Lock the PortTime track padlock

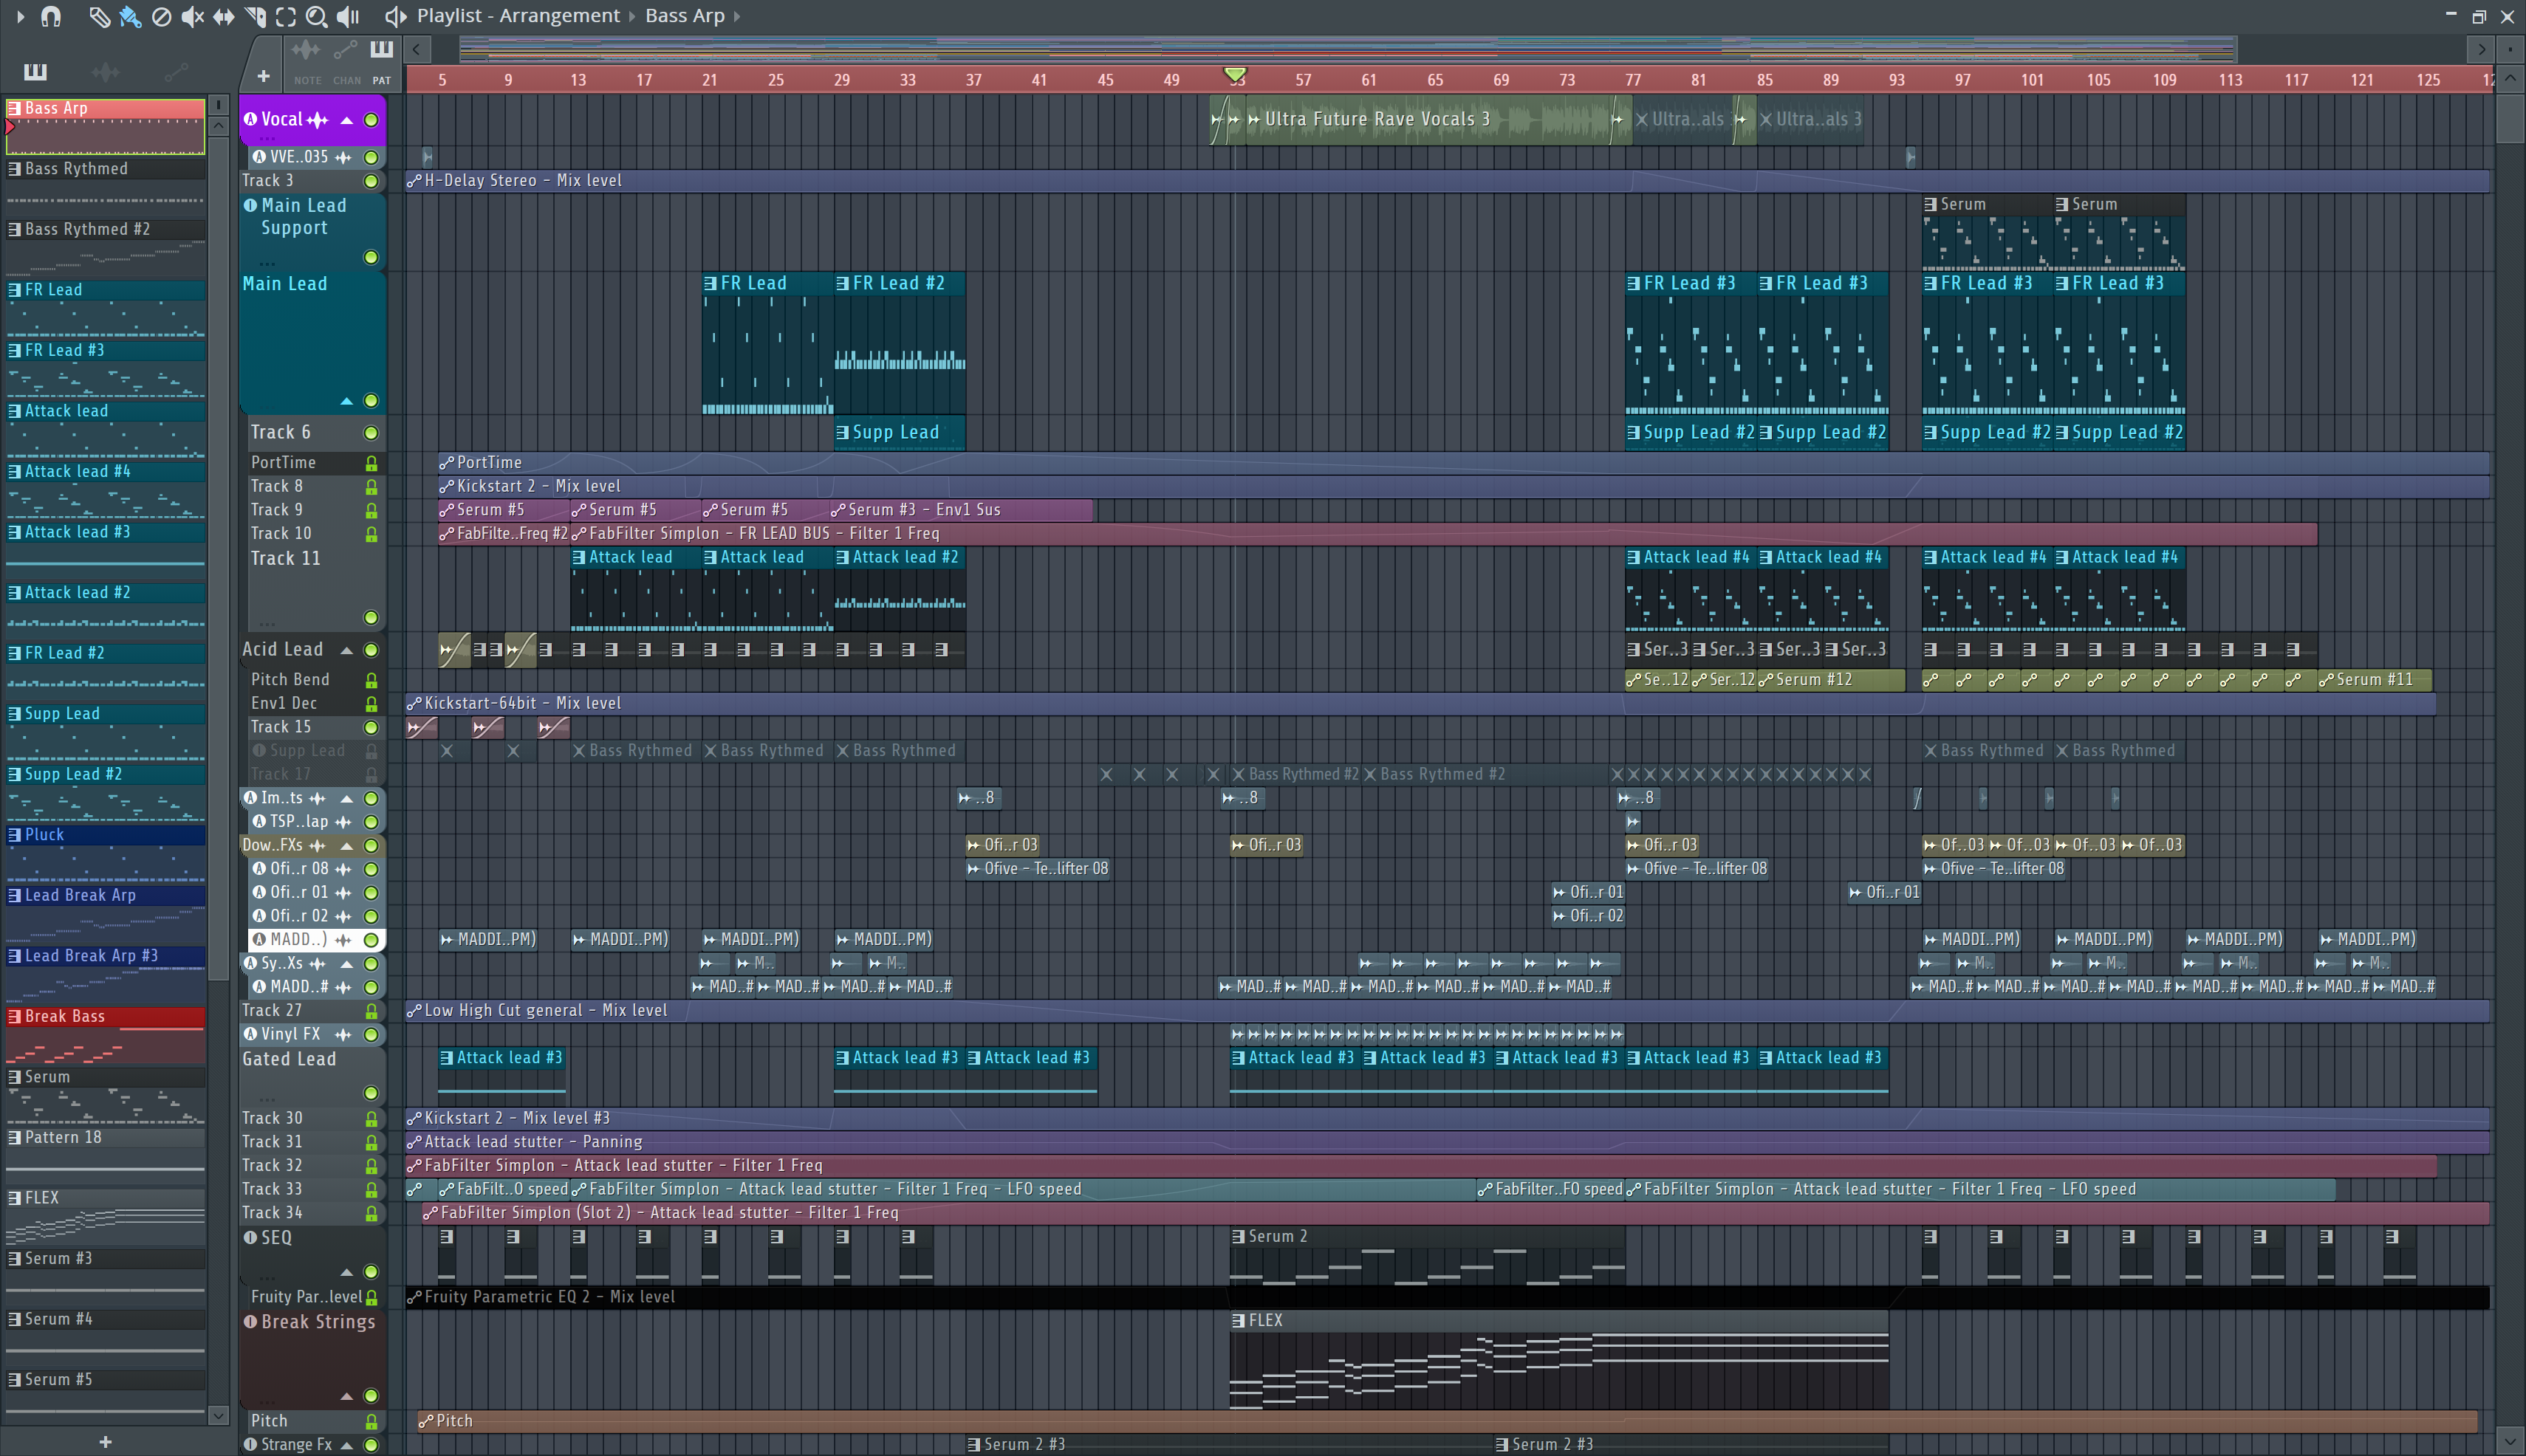coord(372,463)
